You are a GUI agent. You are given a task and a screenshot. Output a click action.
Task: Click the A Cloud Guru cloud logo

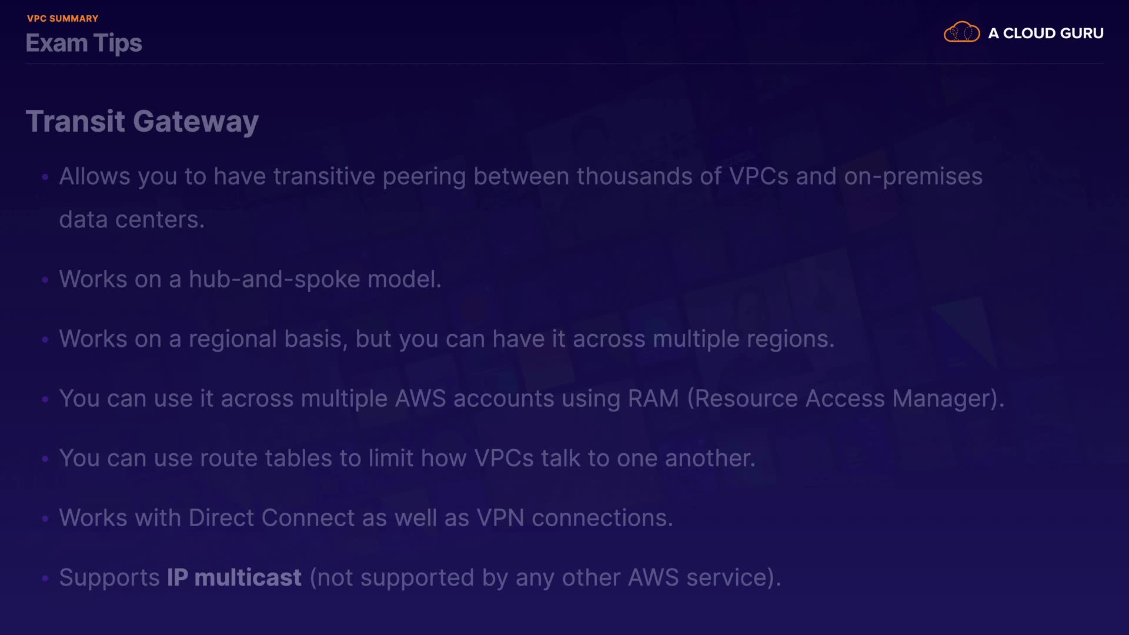[961, 32]
